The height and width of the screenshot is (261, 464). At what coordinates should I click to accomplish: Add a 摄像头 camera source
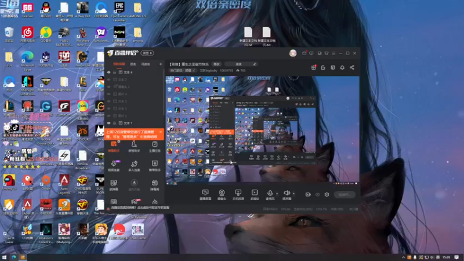tap(222, 195)
